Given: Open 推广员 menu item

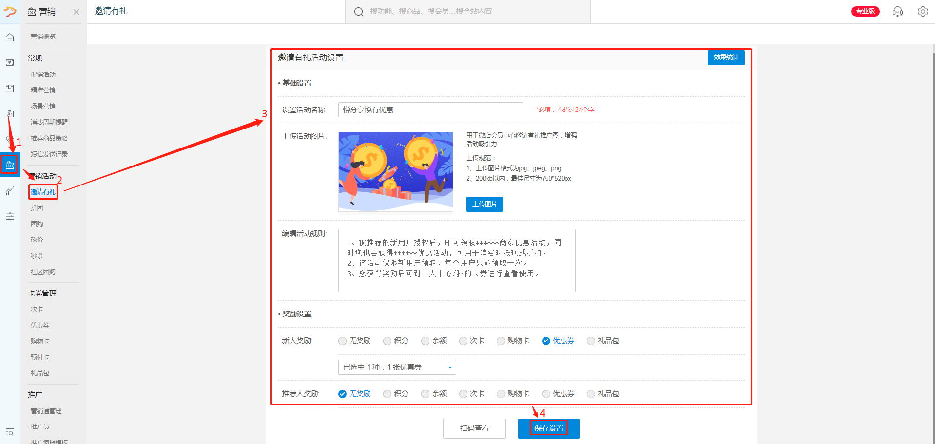Looking at the screenshot, I should click(40, 426).
